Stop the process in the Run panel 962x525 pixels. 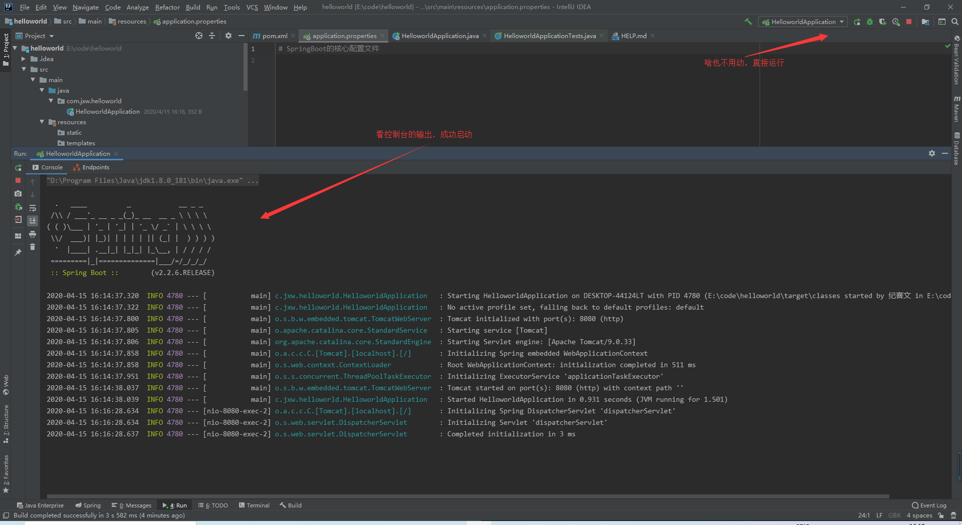coord(18,180)
